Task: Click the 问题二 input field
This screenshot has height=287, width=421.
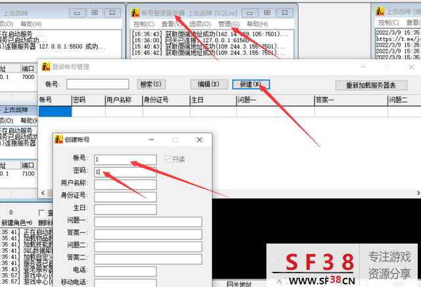Action: tap(148, 247)
